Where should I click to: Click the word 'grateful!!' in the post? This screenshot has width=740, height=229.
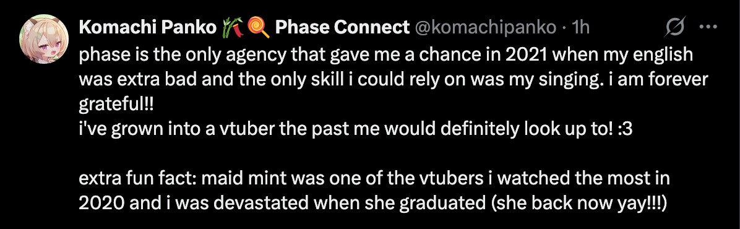(116, 105)
